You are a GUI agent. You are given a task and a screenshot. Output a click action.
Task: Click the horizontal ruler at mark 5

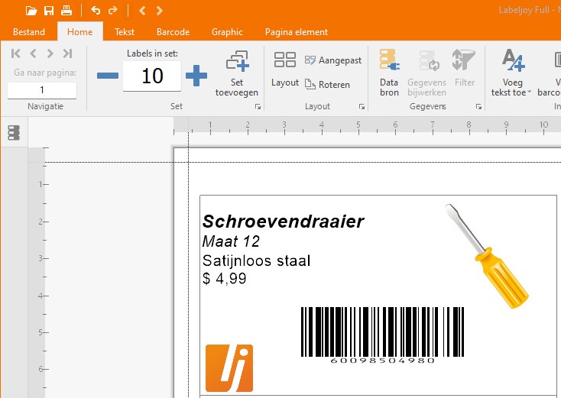(358, 127)
